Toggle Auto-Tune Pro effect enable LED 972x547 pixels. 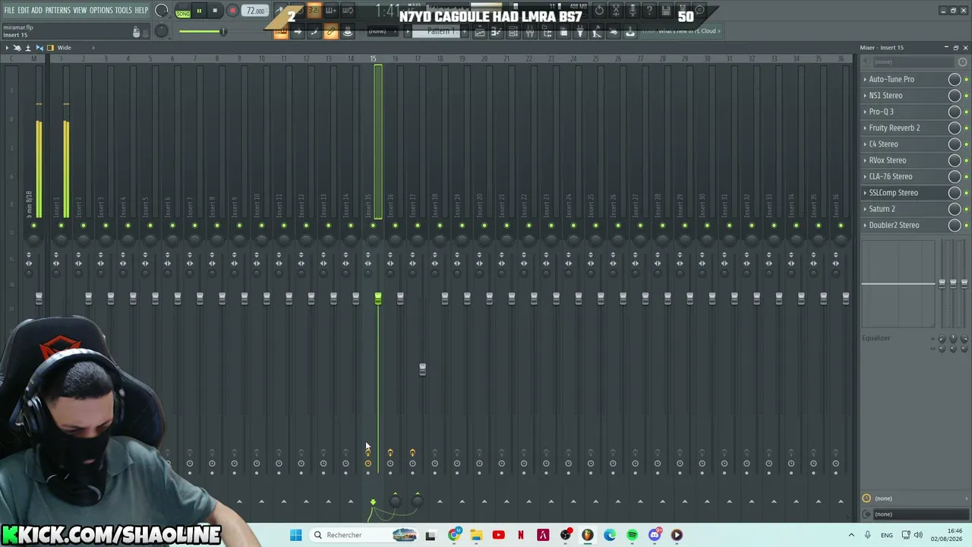click(x=966, y=79)
